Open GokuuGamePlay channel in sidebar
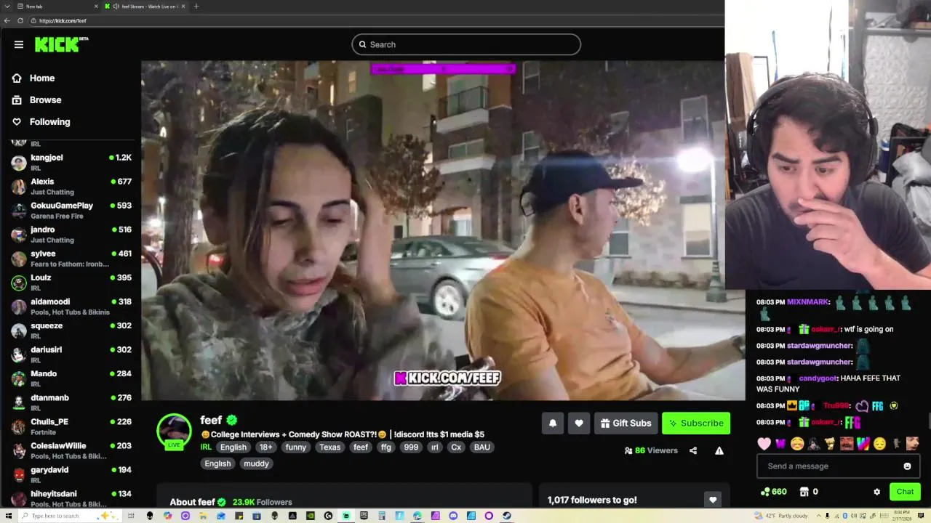Viewport: 931px width, 523px height. [x=71, y=210]
